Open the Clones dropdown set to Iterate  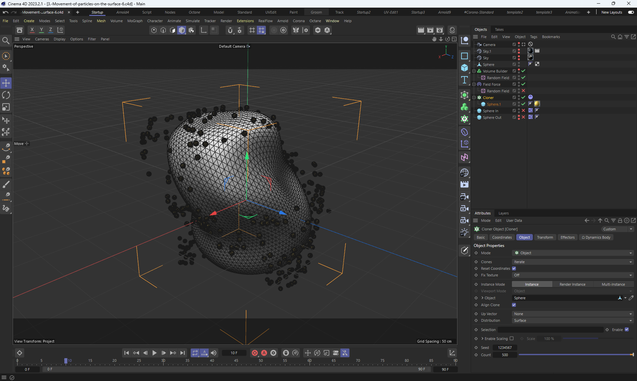pos(572,262)
